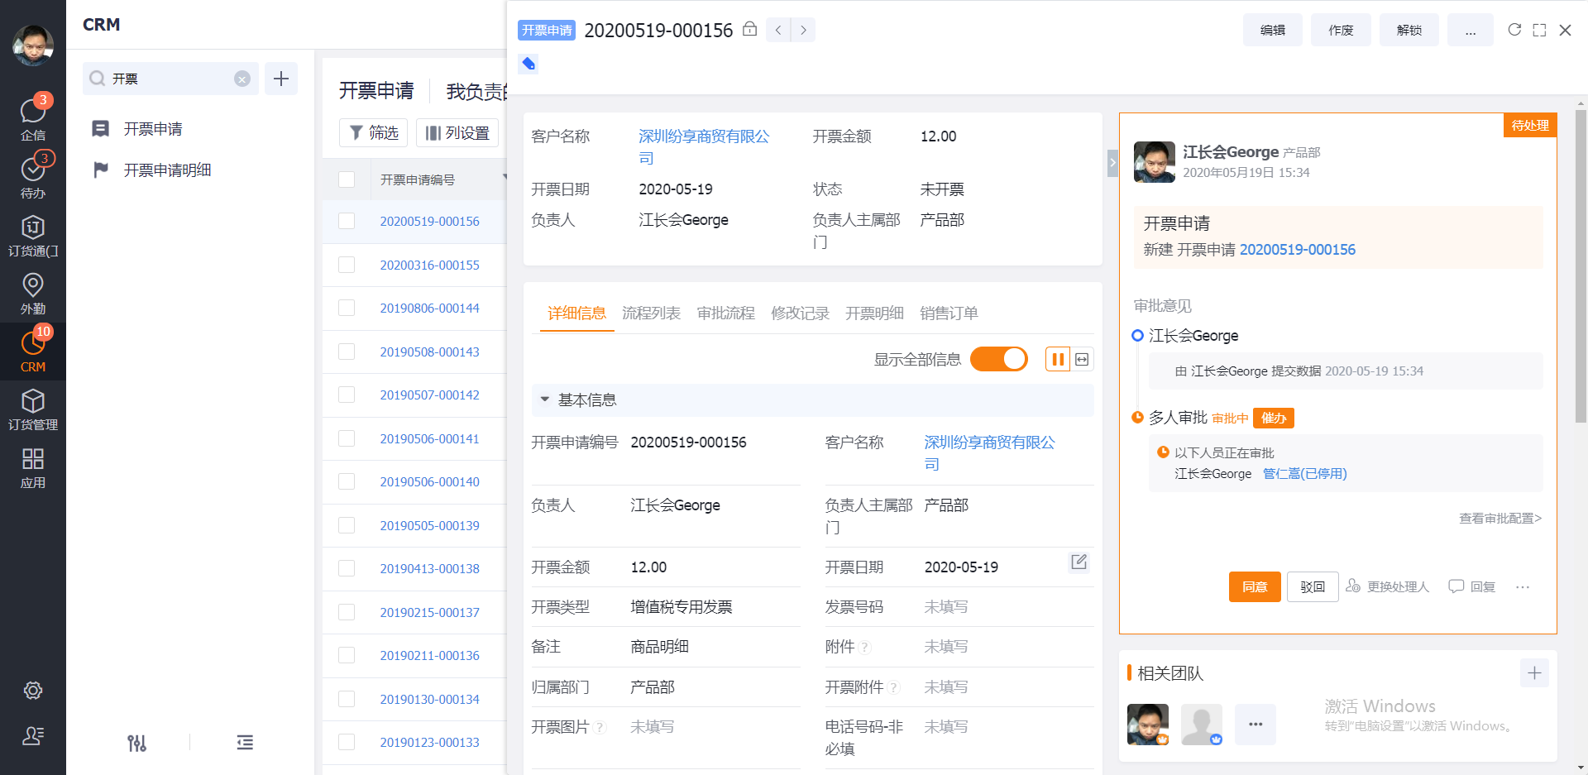1588x775 pixels.
Task: Click help icon next to 附件
Action: pyautogui.click(x=865, y=648)
